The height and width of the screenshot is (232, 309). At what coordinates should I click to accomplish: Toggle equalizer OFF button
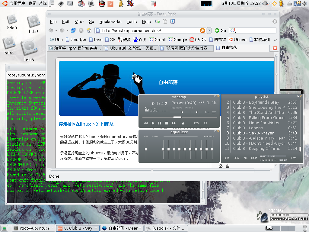click(146, 136)
